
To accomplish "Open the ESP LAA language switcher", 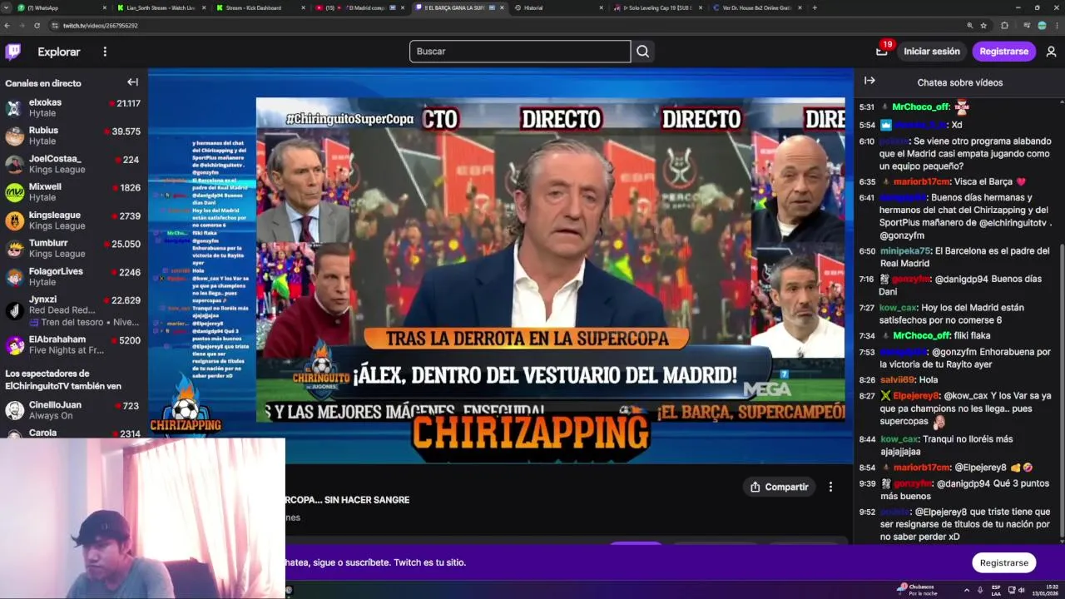I will pyautogui.click(x=996, y=590).
